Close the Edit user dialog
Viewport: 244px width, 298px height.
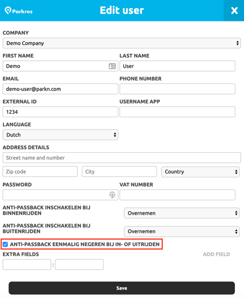pyautogui.click(x=234, y=11)
